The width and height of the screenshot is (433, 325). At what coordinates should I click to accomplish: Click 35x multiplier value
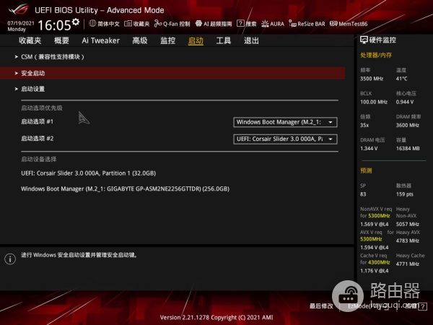[x=364, y=125]
